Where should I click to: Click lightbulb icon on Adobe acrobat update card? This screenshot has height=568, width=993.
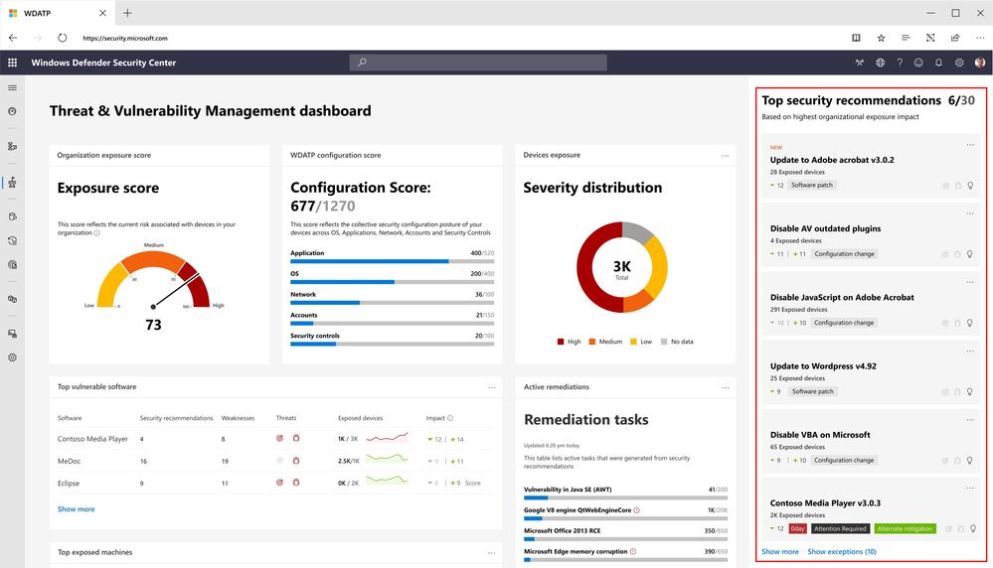(x=969, y=186)
